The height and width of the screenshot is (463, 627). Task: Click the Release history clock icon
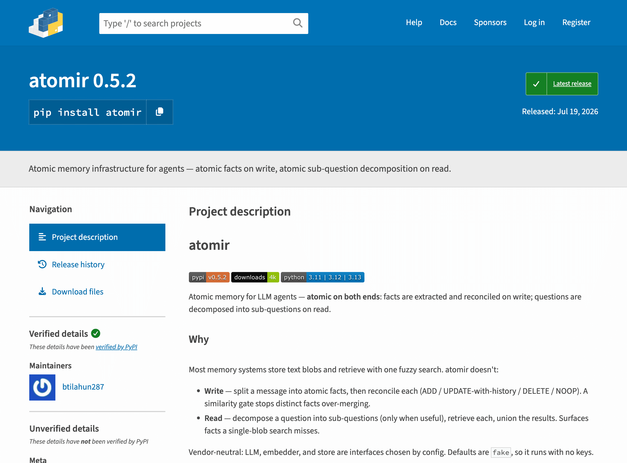(42, 264)
